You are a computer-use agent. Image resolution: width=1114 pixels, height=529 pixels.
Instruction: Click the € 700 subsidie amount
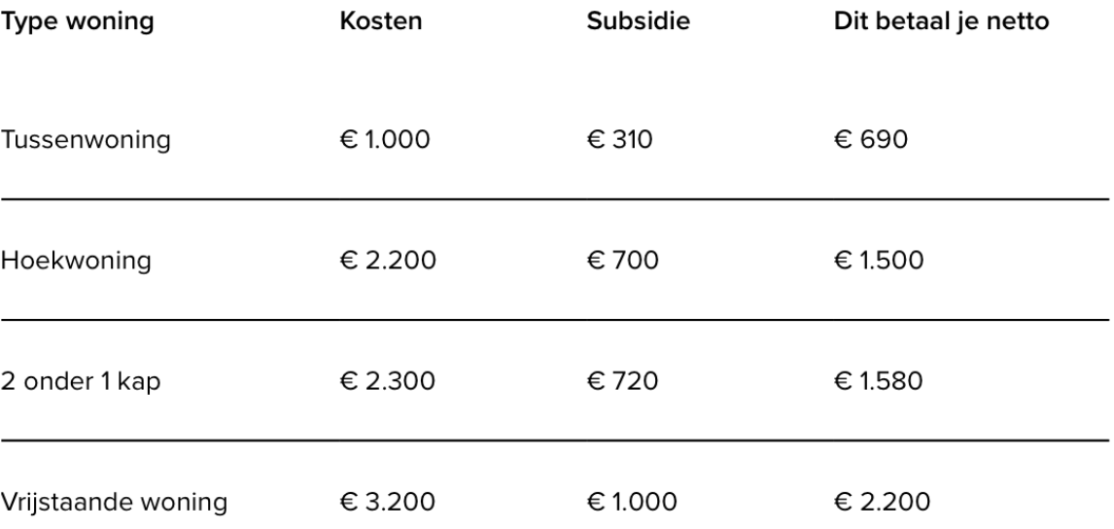[x=623, y=261]
